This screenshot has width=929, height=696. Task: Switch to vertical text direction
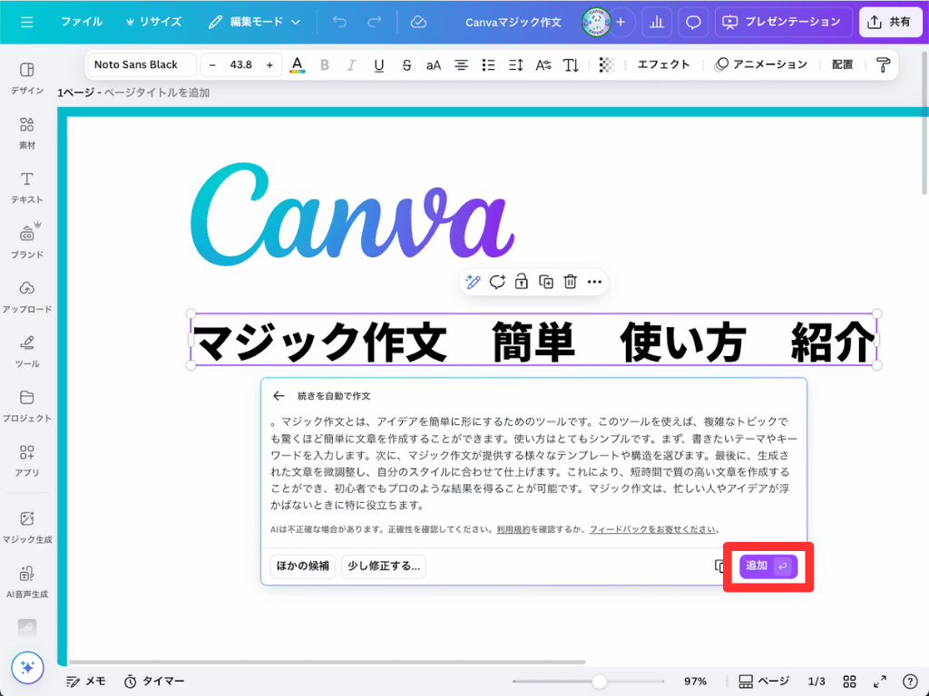tap(571, 64)
